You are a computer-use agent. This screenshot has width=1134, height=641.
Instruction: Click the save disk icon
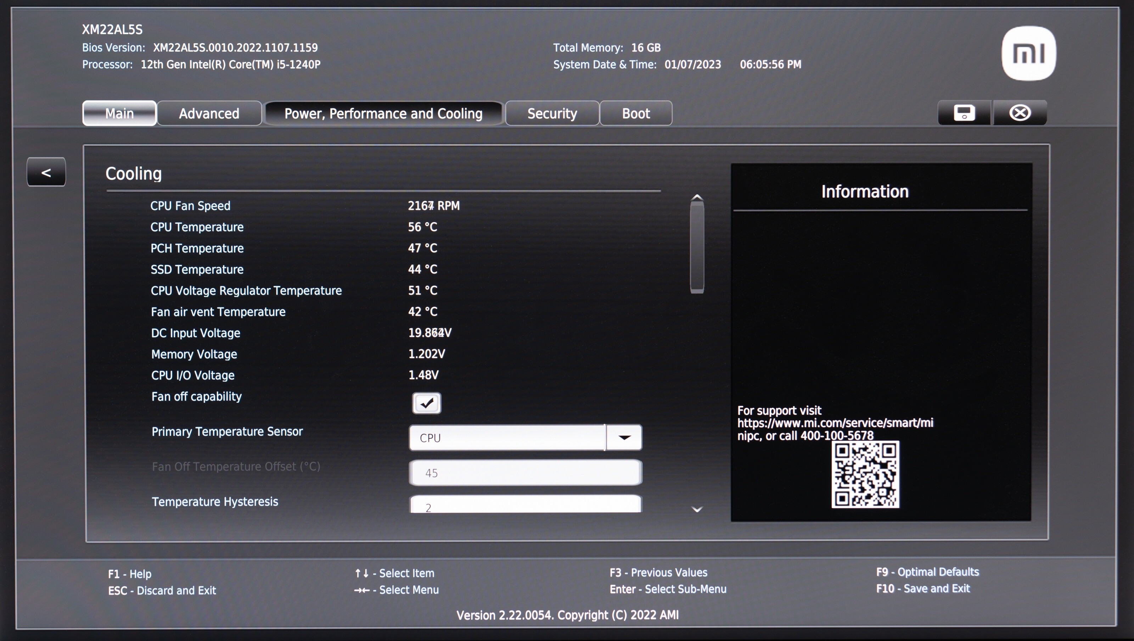(964, 113)
